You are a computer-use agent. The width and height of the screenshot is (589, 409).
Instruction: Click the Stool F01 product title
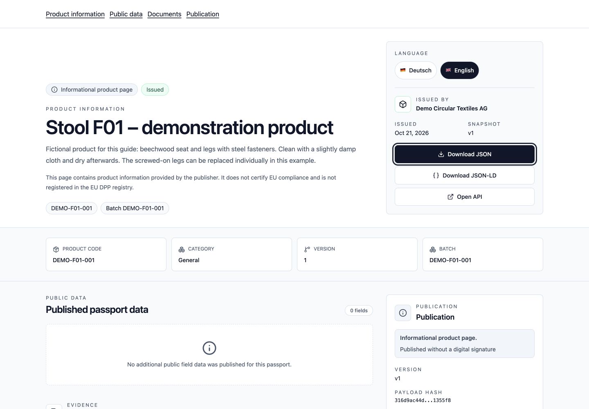click(x=189, y=128)
